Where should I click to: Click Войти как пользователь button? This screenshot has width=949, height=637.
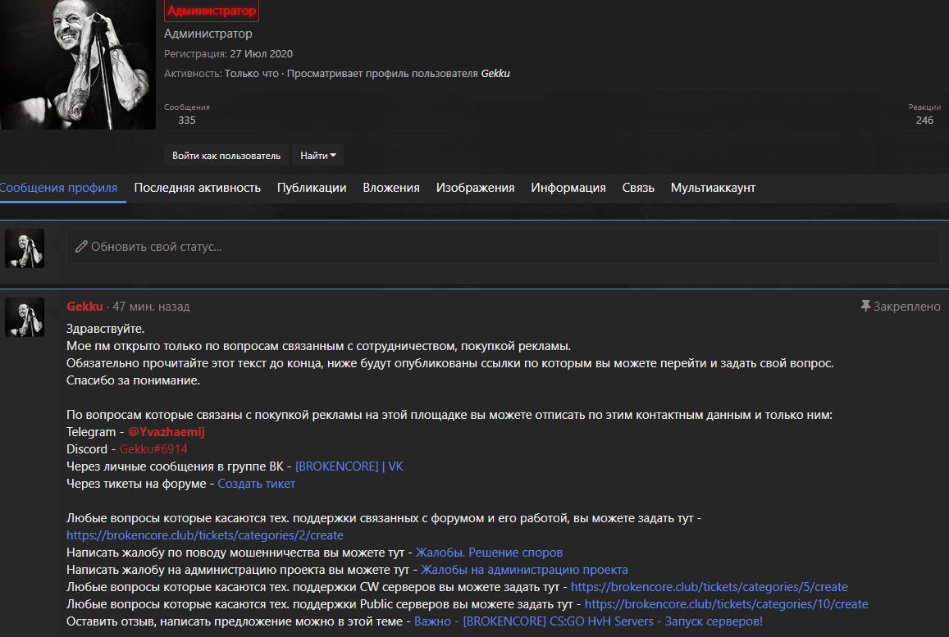[226, 156]
